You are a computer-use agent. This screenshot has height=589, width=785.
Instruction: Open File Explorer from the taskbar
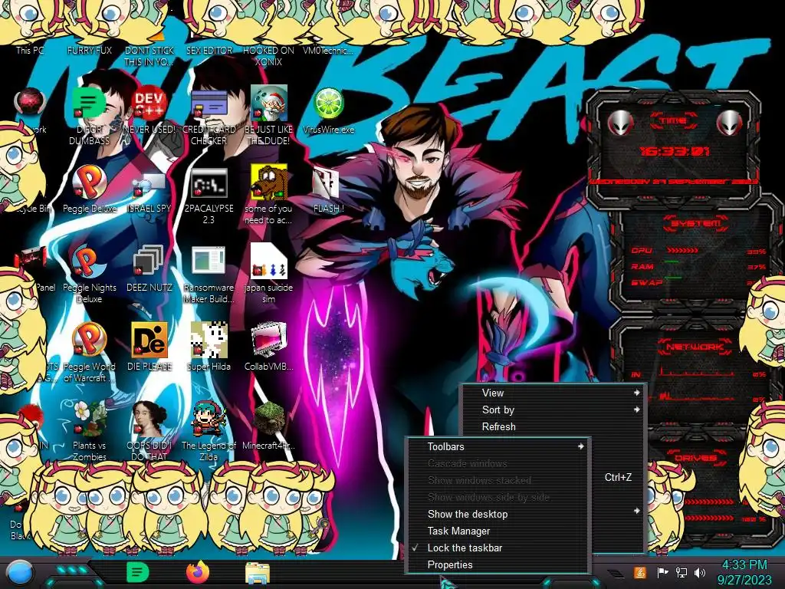[258, 573]
